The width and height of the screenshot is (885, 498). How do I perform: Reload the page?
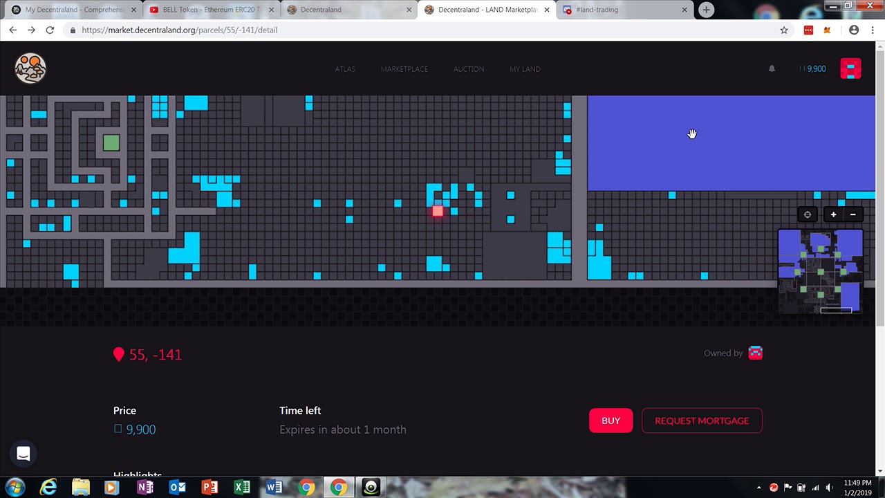[x=50, y=30]
